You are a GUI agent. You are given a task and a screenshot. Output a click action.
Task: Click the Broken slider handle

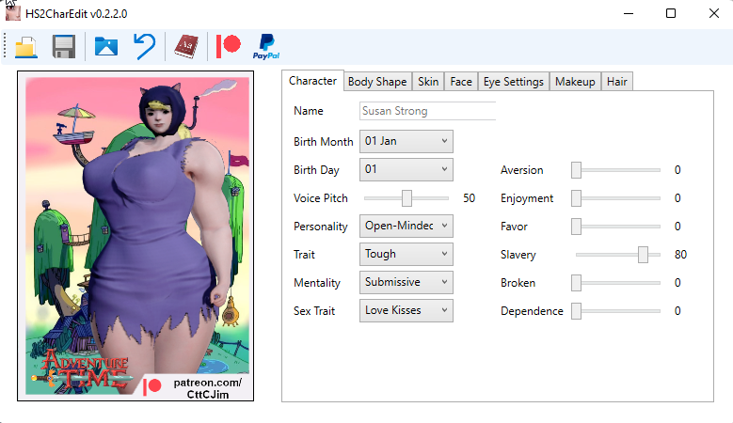coord(577,282)
